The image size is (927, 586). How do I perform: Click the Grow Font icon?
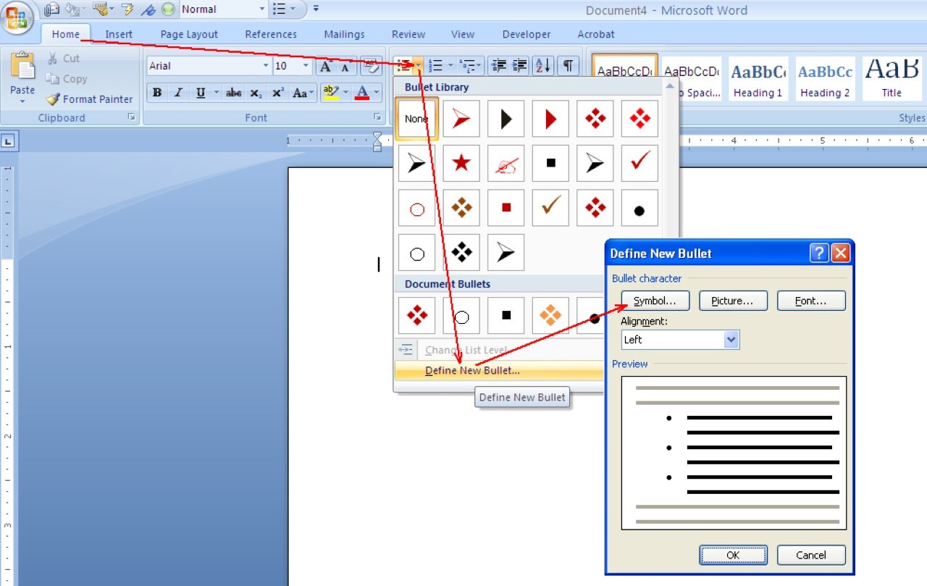click(x=326, y=67)
